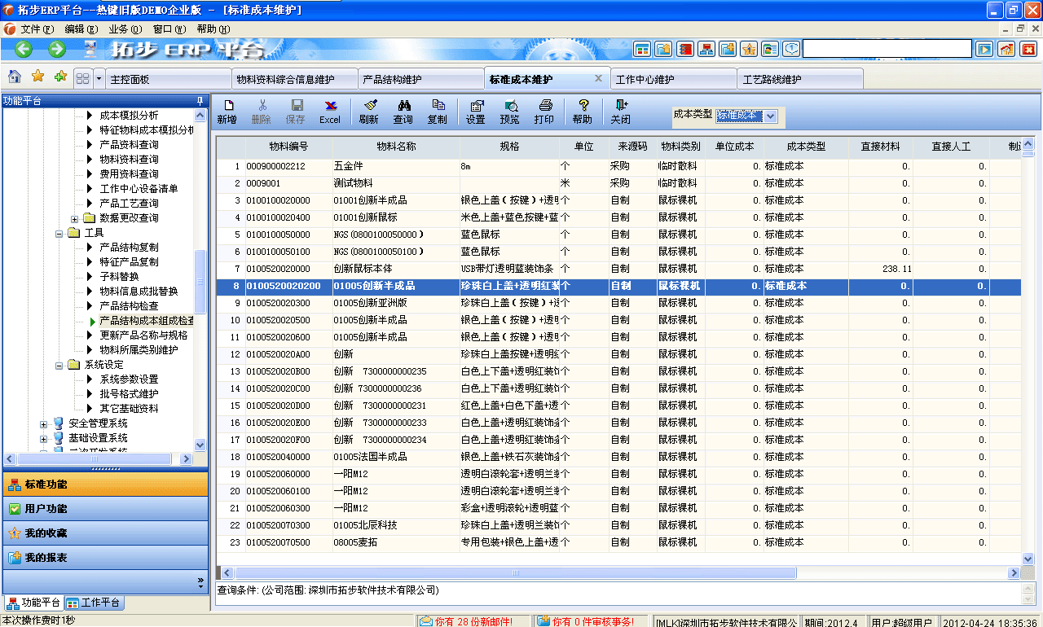Refresh the grid with the 刷新 icon

[369, 110]
